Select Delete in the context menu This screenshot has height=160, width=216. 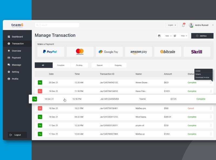(x=198, y=71)
